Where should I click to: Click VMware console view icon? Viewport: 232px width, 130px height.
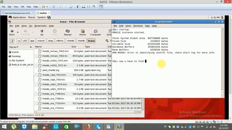point(101,7)
